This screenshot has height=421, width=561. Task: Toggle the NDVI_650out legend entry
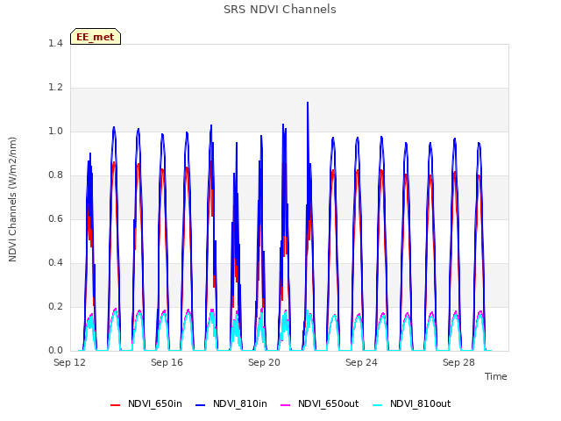pyautogui.click(x=320, y=403)
